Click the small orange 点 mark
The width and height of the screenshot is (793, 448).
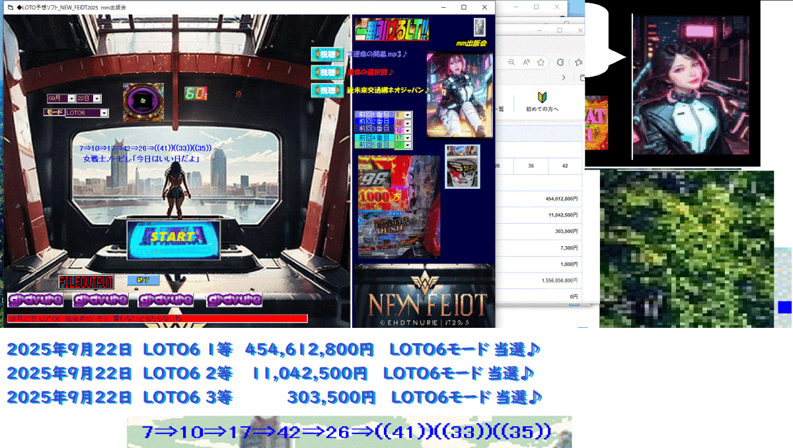click(238, 94)
